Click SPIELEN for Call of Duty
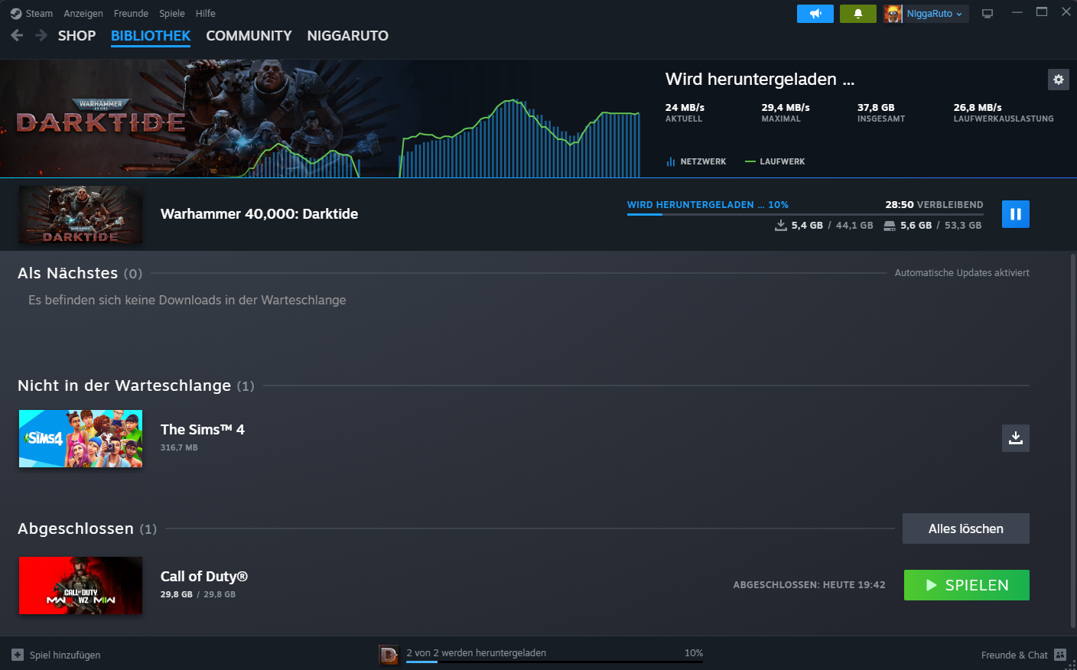Image resolution: width=1077 pixels, height=670 pixels. point(967,585)
